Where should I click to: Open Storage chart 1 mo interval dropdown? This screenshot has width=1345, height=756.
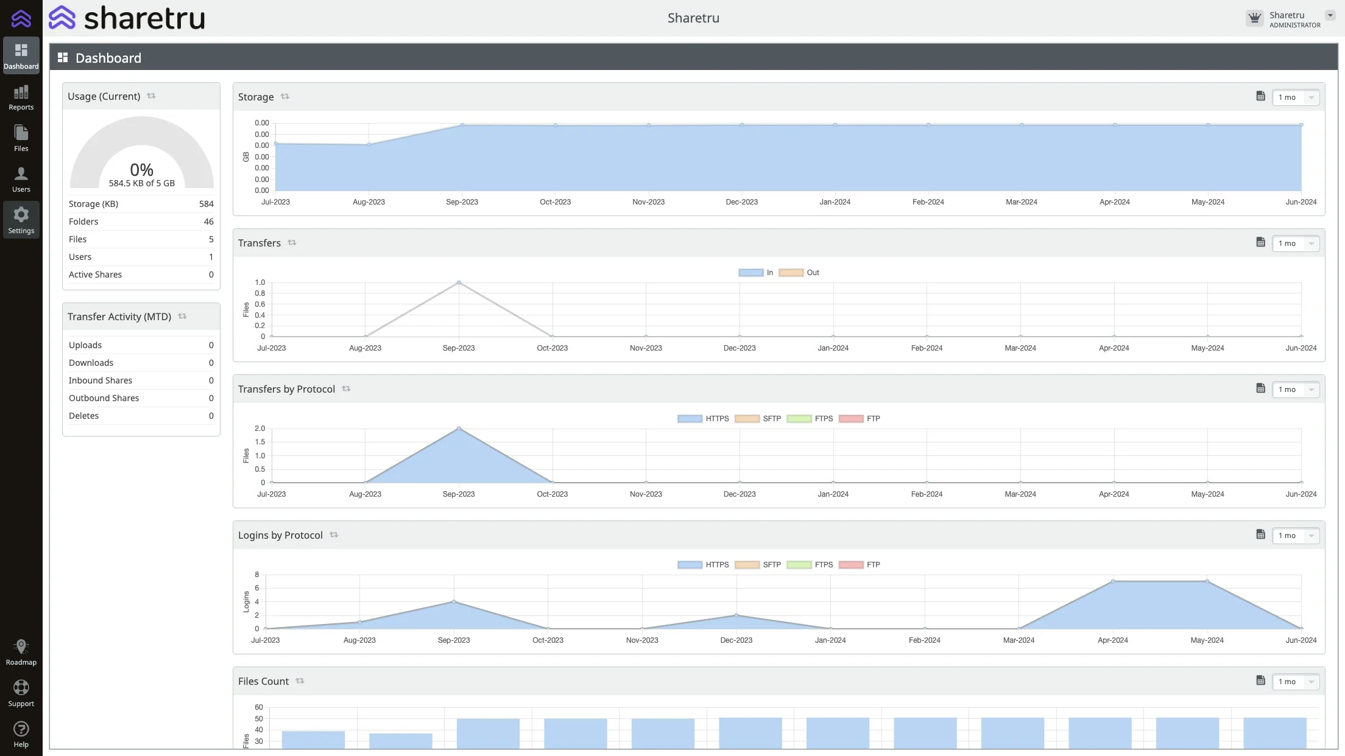pos(1295,97)
